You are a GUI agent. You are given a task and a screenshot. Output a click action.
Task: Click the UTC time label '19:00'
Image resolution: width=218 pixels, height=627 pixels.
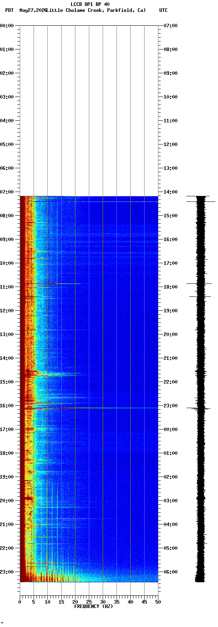pyautogui.click(x=171, y=311)
